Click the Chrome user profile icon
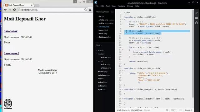The image size is (200, 112). pyautogui.click(x=75, y=2)
